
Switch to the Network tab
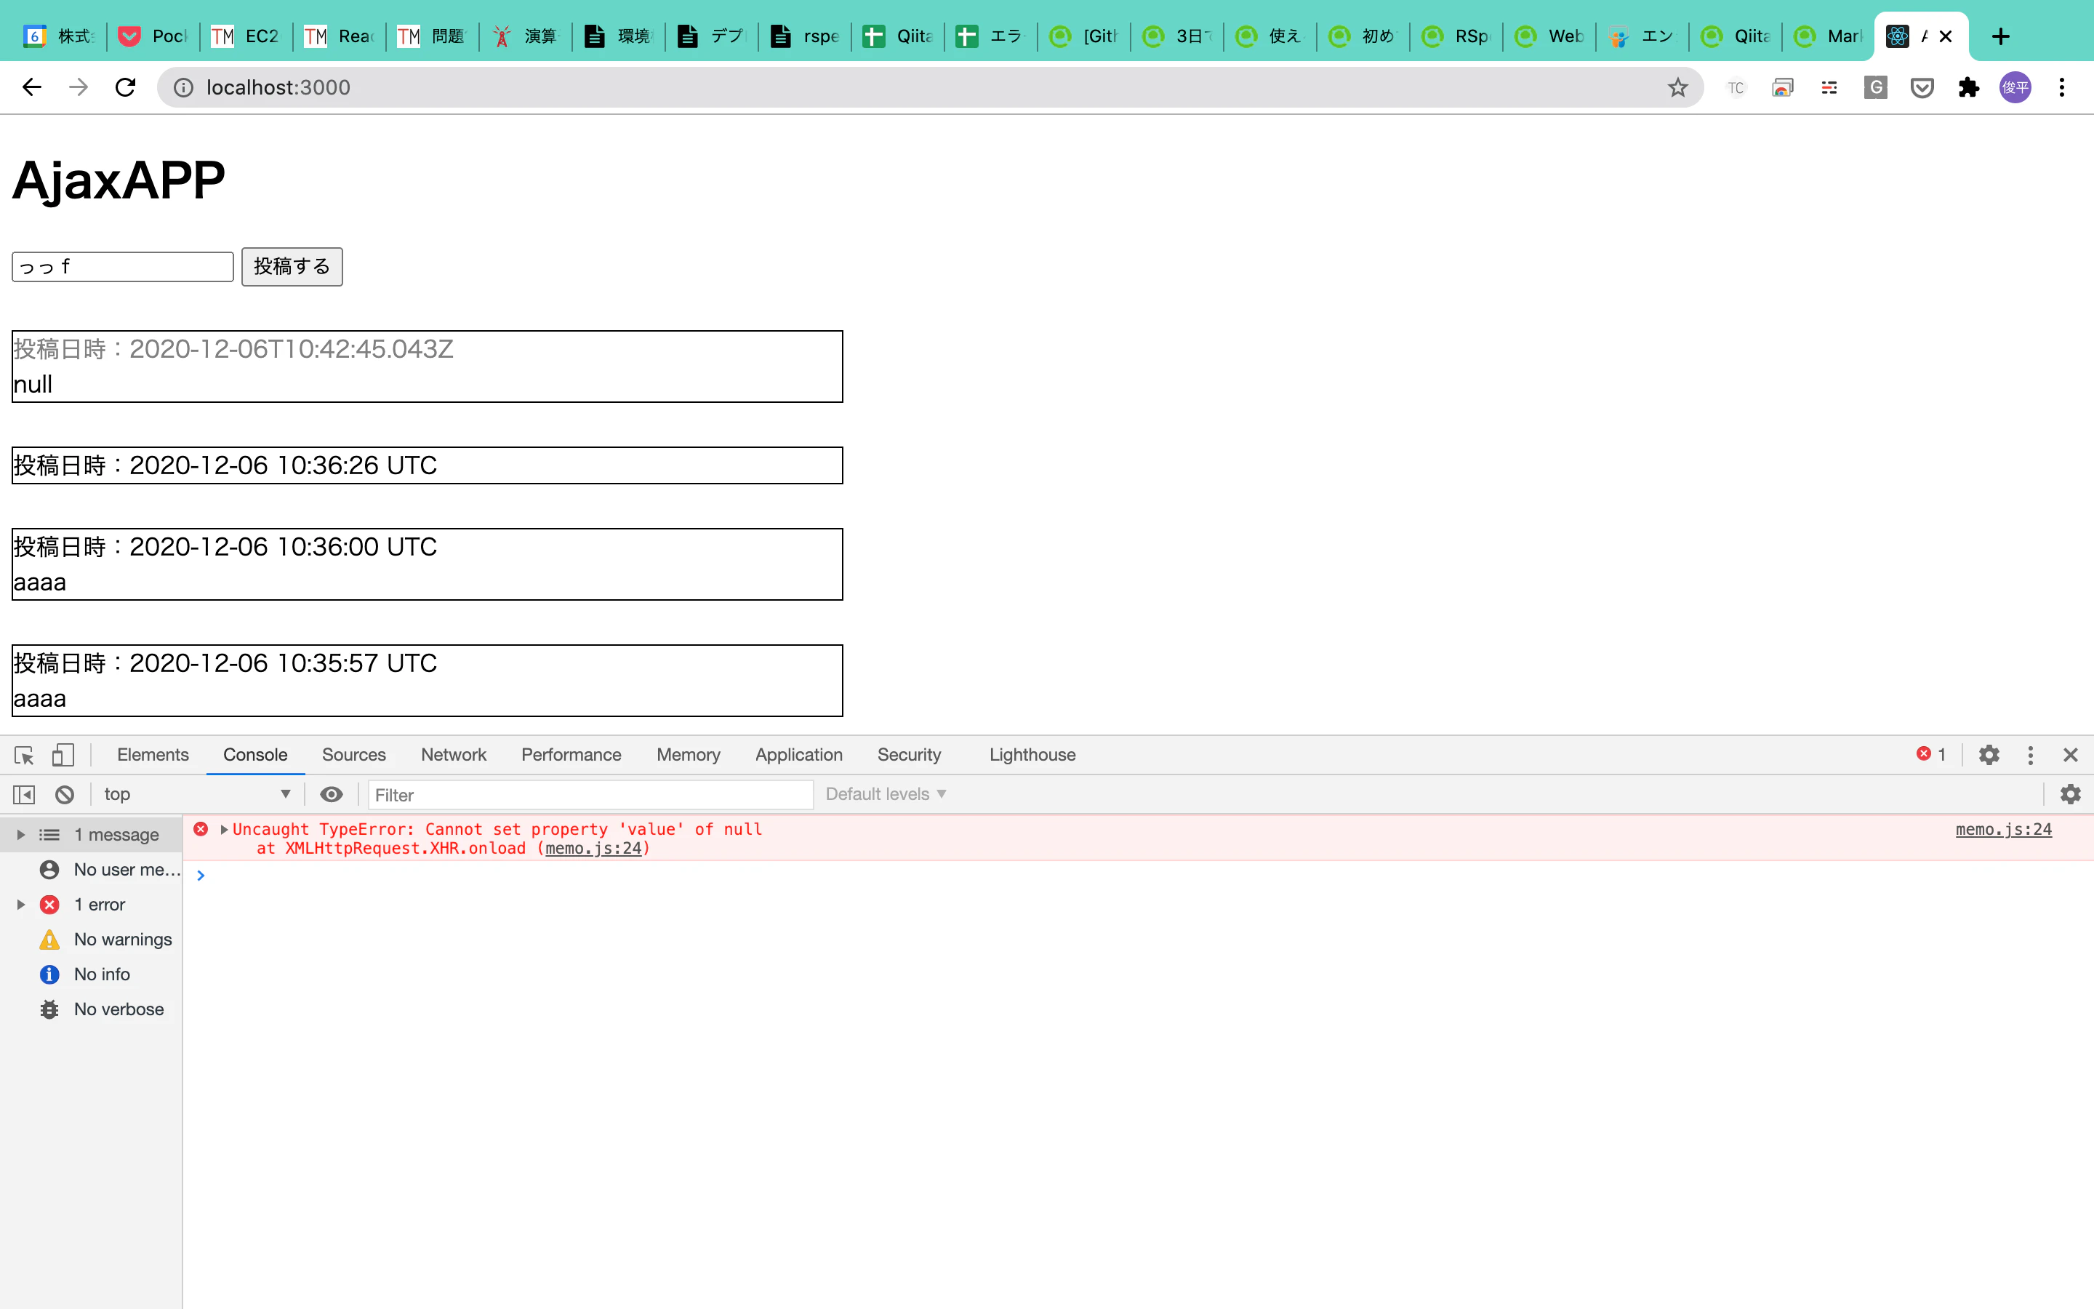point(454,755)
